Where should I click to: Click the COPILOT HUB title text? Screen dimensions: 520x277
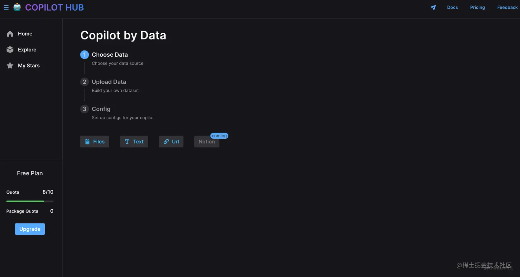[54, 8]
